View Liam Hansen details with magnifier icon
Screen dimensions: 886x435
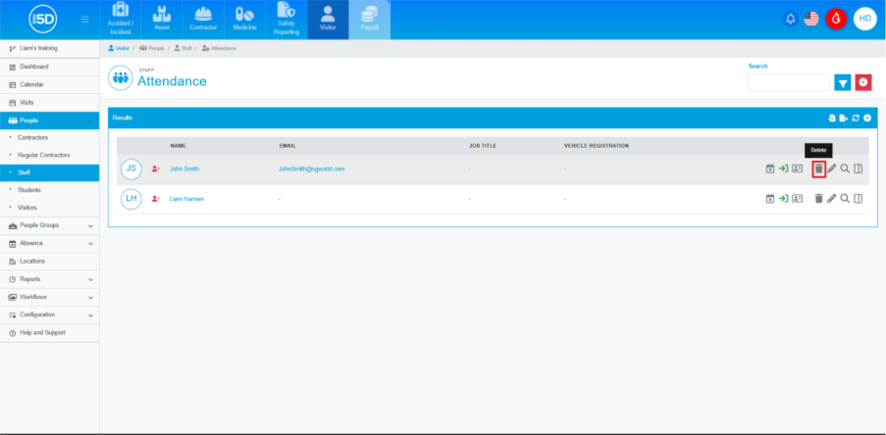click(844, 199)
